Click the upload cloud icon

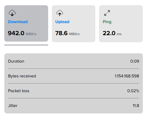(60, 13)
